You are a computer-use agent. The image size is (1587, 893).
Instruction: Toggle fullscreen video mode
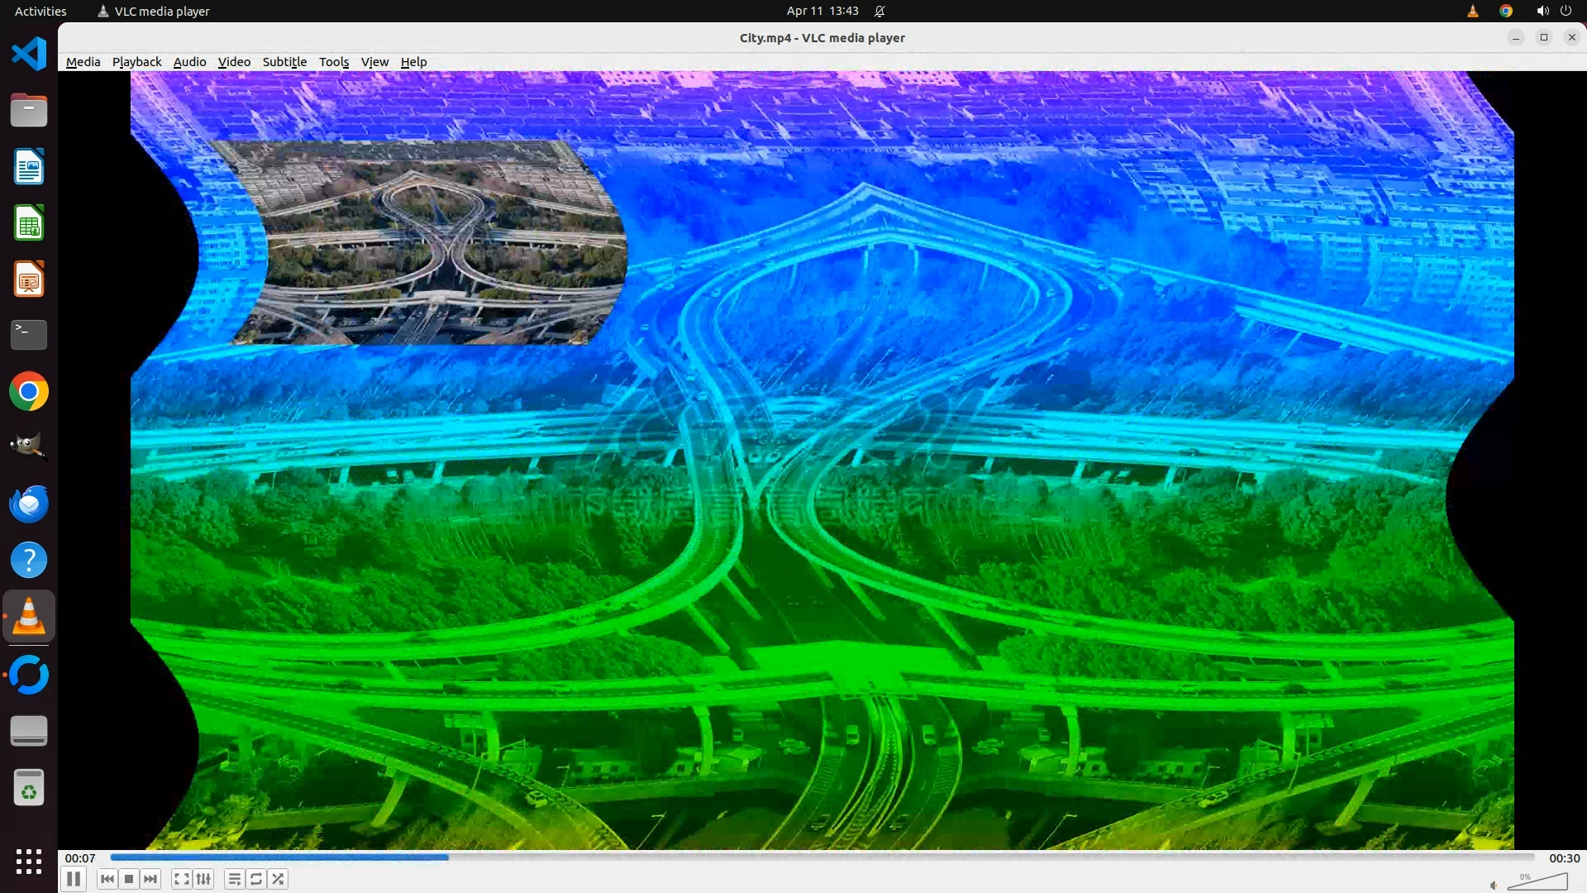pyautogui.click(x=181, y=879)
